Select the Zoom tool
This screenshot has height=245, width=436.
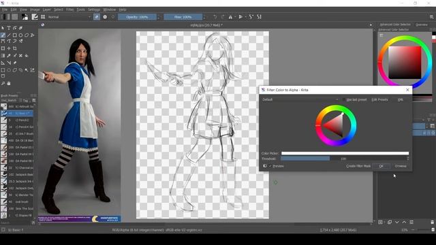3,83
